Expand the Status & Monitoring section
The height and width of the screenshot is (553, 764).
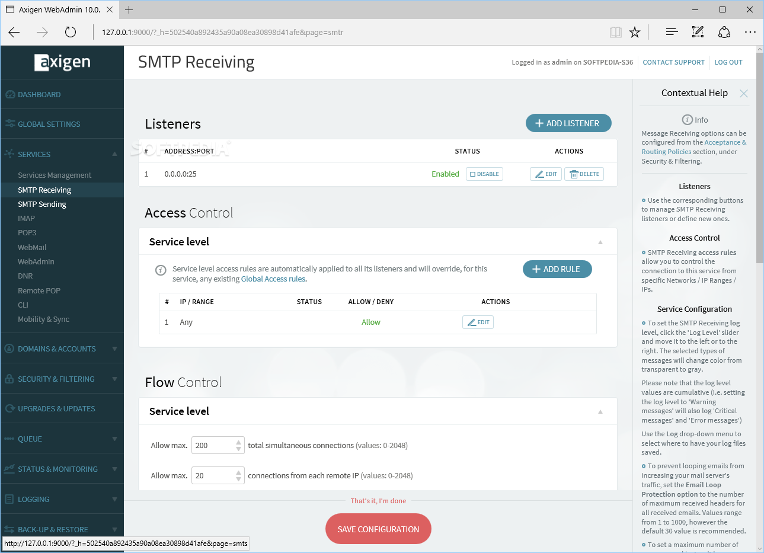coord(114,469)
